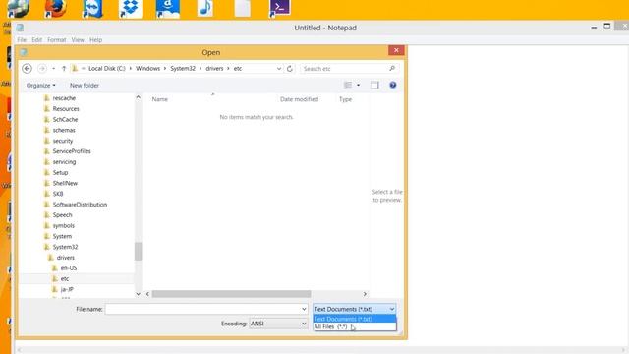Open dialog help question mark icon
Screen dimensions: 629x354
point(393,86)
